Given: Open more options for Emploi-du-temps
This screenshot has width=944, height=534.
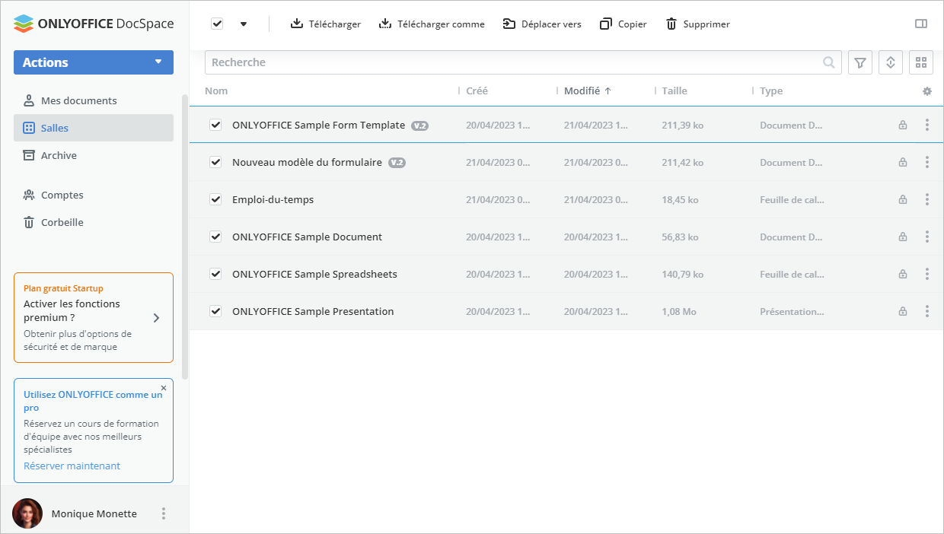Looking at the screenshot, I should (x=926, y=199).
